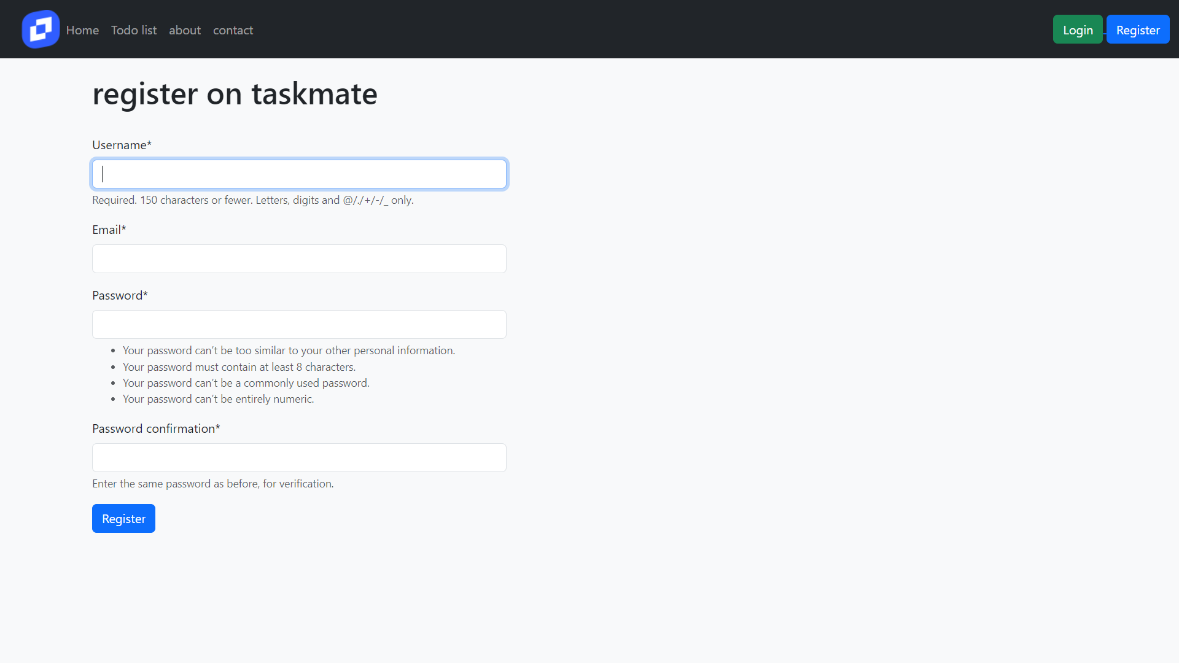The width and height of the screenshot is (1179, 663).
Task: Open contact link in navigation bar
Action: click(233, 30)
